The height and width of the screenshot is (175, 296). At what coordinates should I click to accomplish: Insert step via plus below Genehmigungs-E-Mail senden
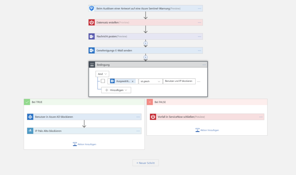pyautogui.click(x=146, y=57)
